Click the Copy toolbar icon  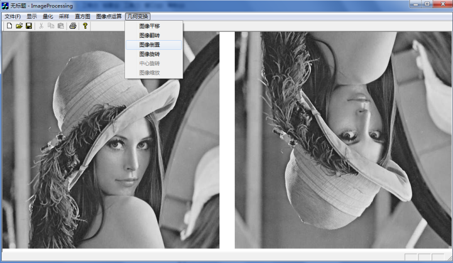pos(51,25)
